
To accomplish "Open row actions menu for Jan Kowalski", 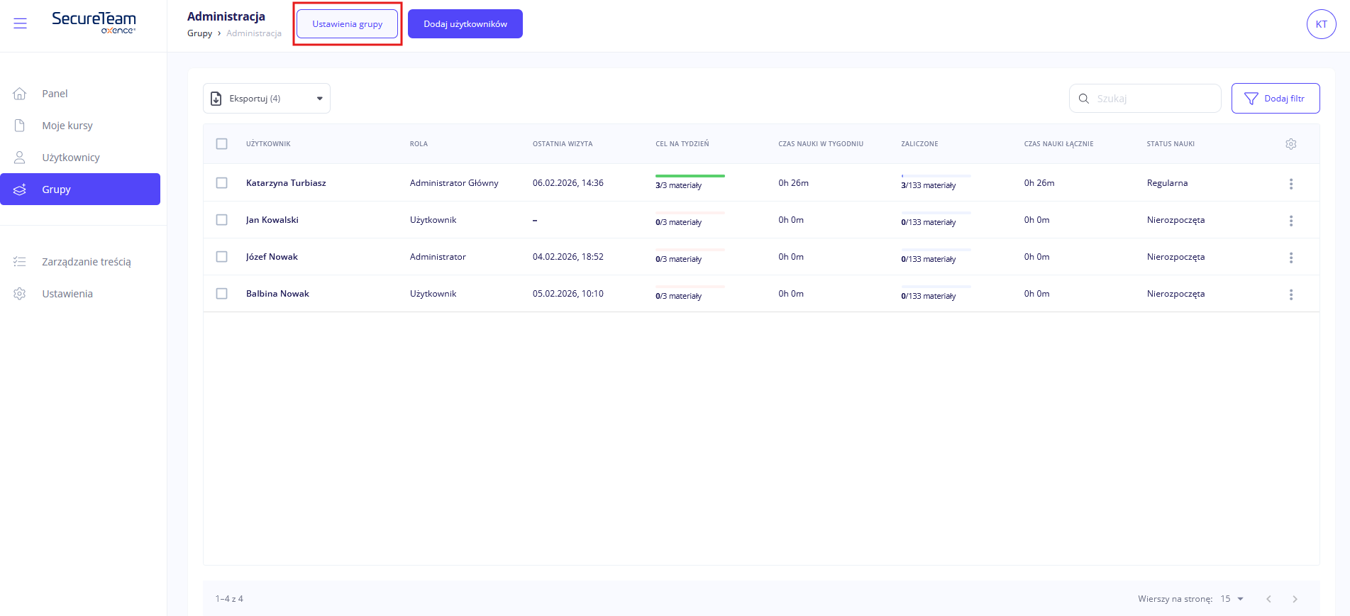I will [x=1290, y=221].
